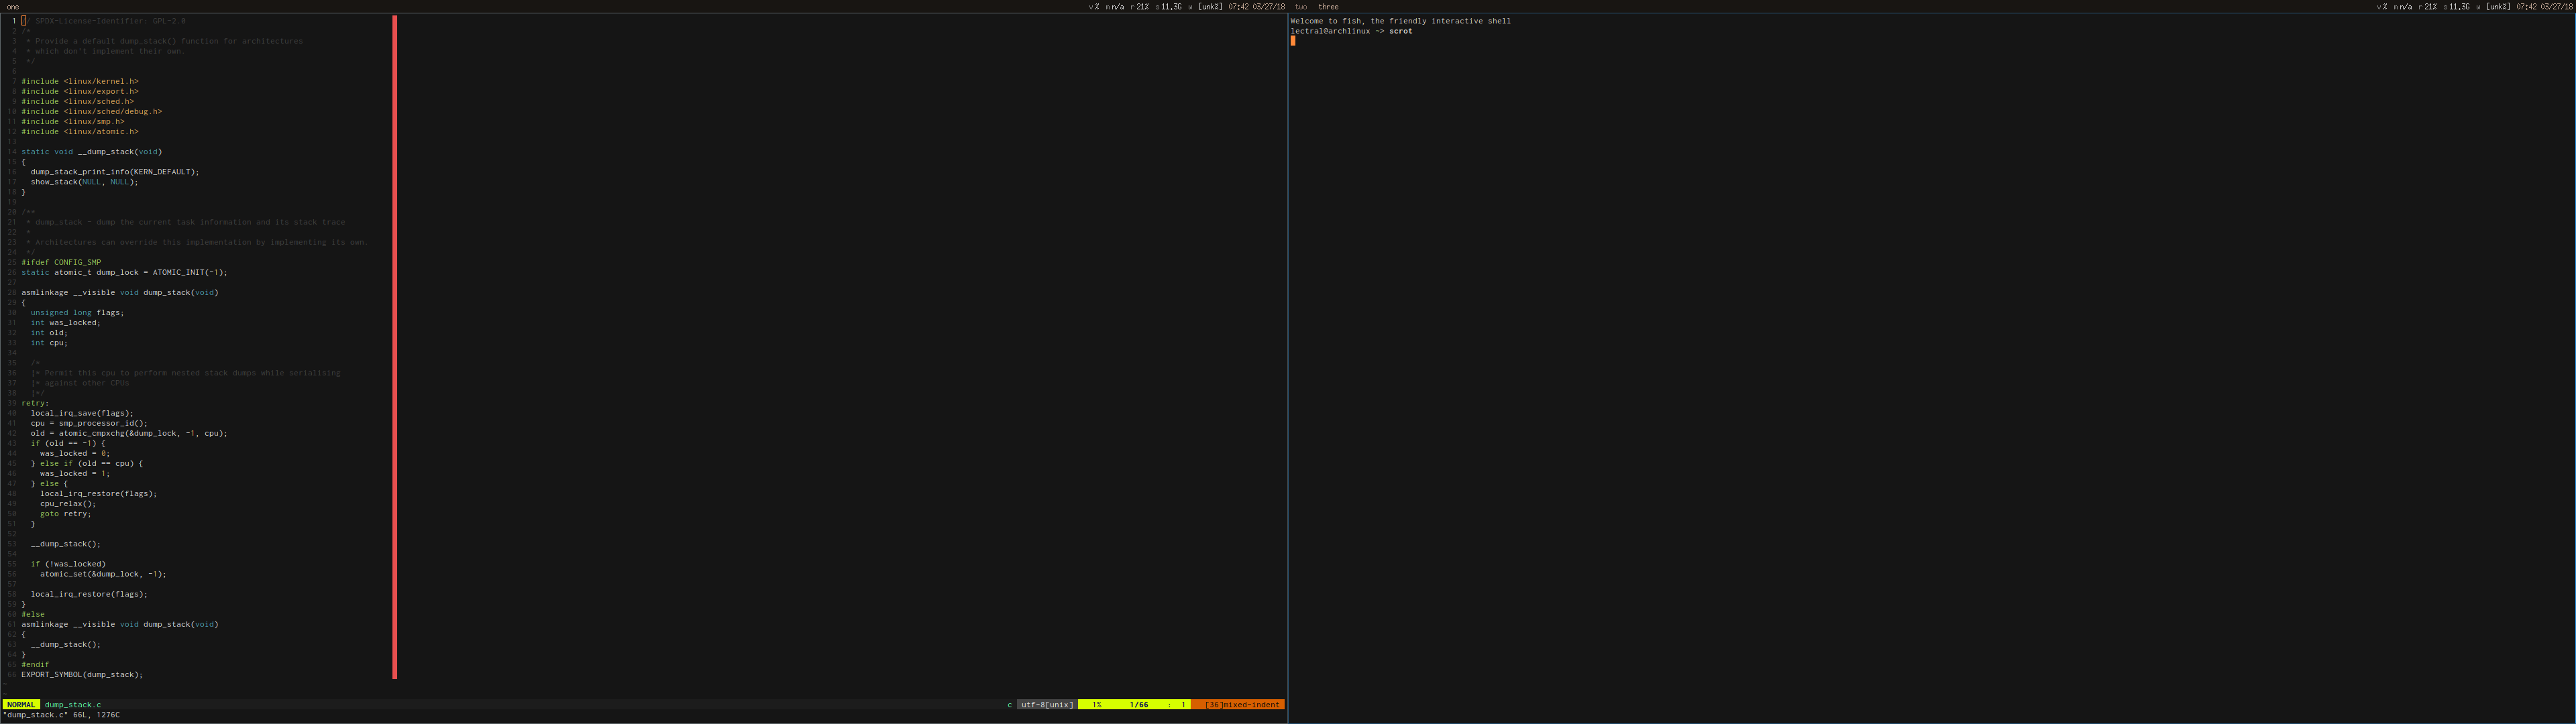
Task: Switch to workspace 'two' tab
Action: click(x=1300, y=7)
